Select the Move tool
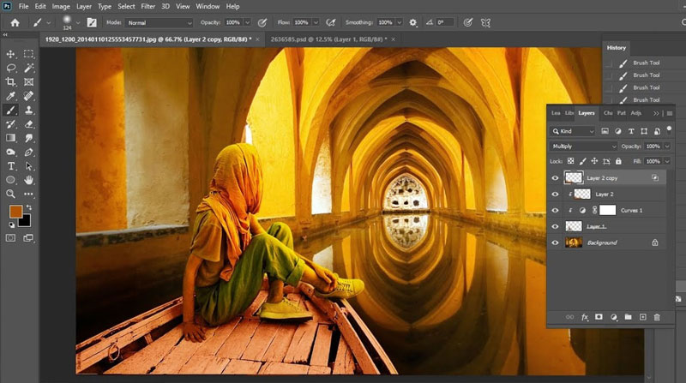 pos(10,54)
